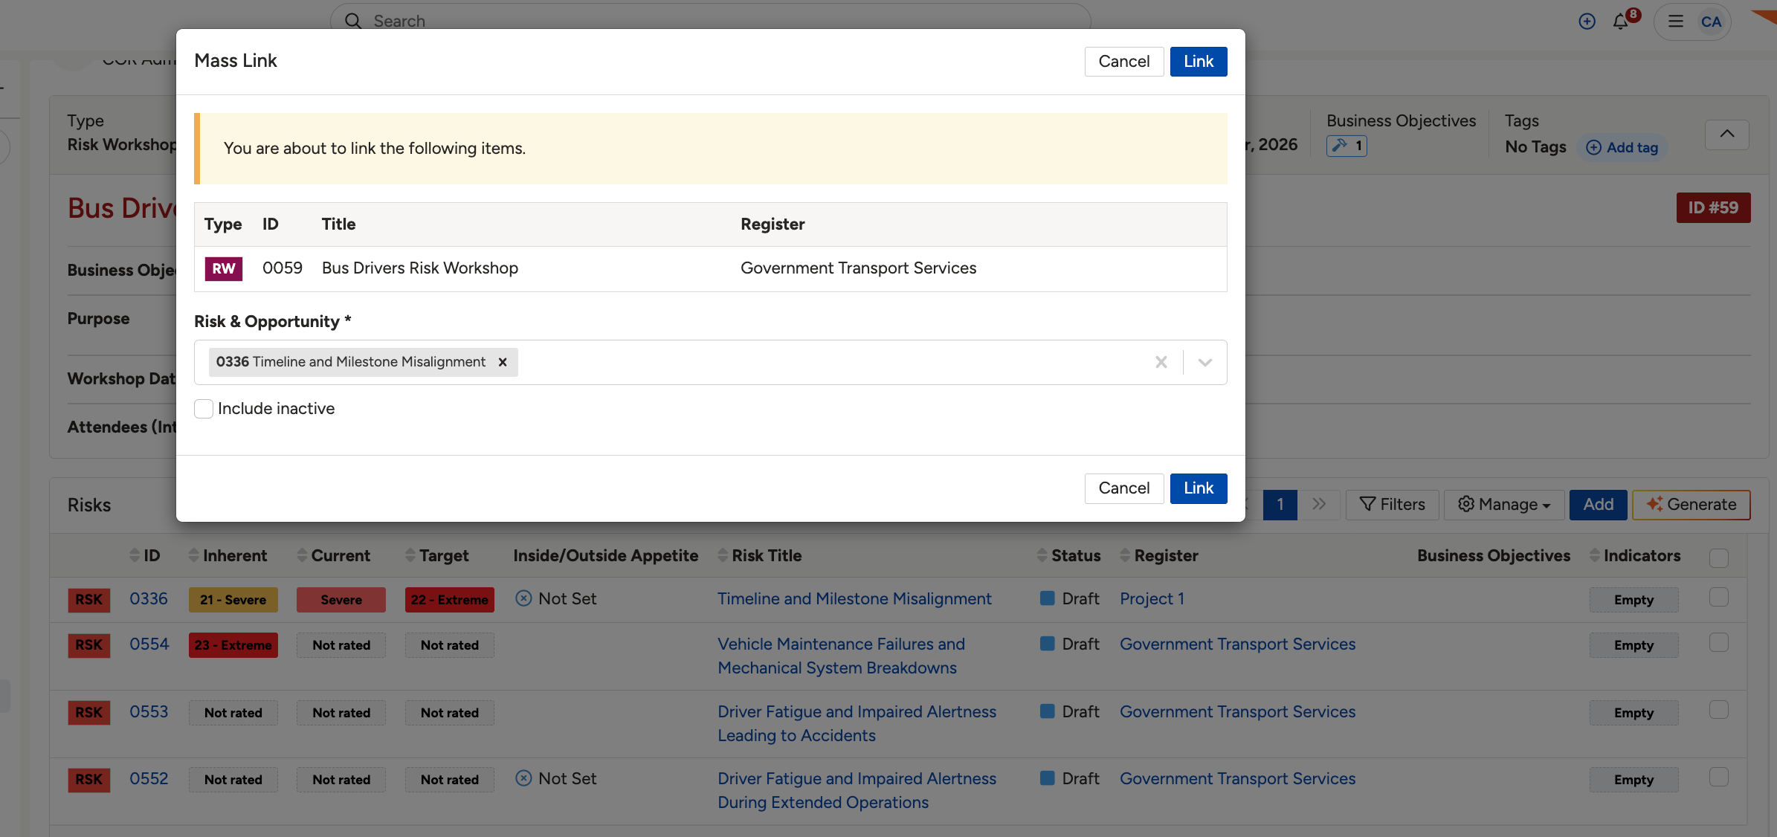Go to the next pages double-chevron icon
Screen dimensions: 1777x837
coord(1319,505)
